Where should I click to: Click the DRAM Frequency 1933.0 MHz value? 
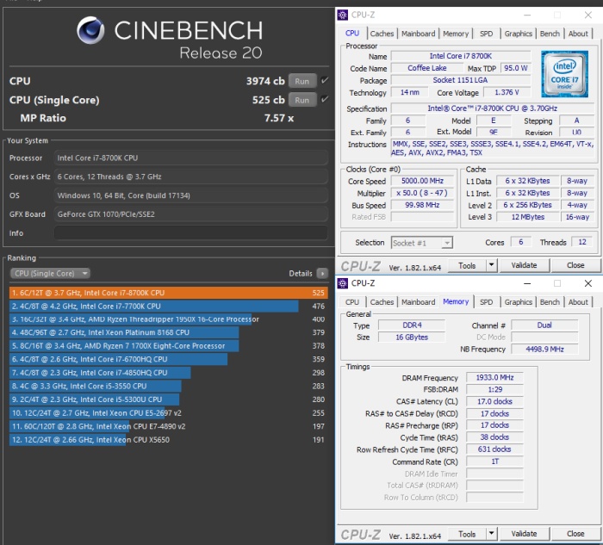point(494,377)
